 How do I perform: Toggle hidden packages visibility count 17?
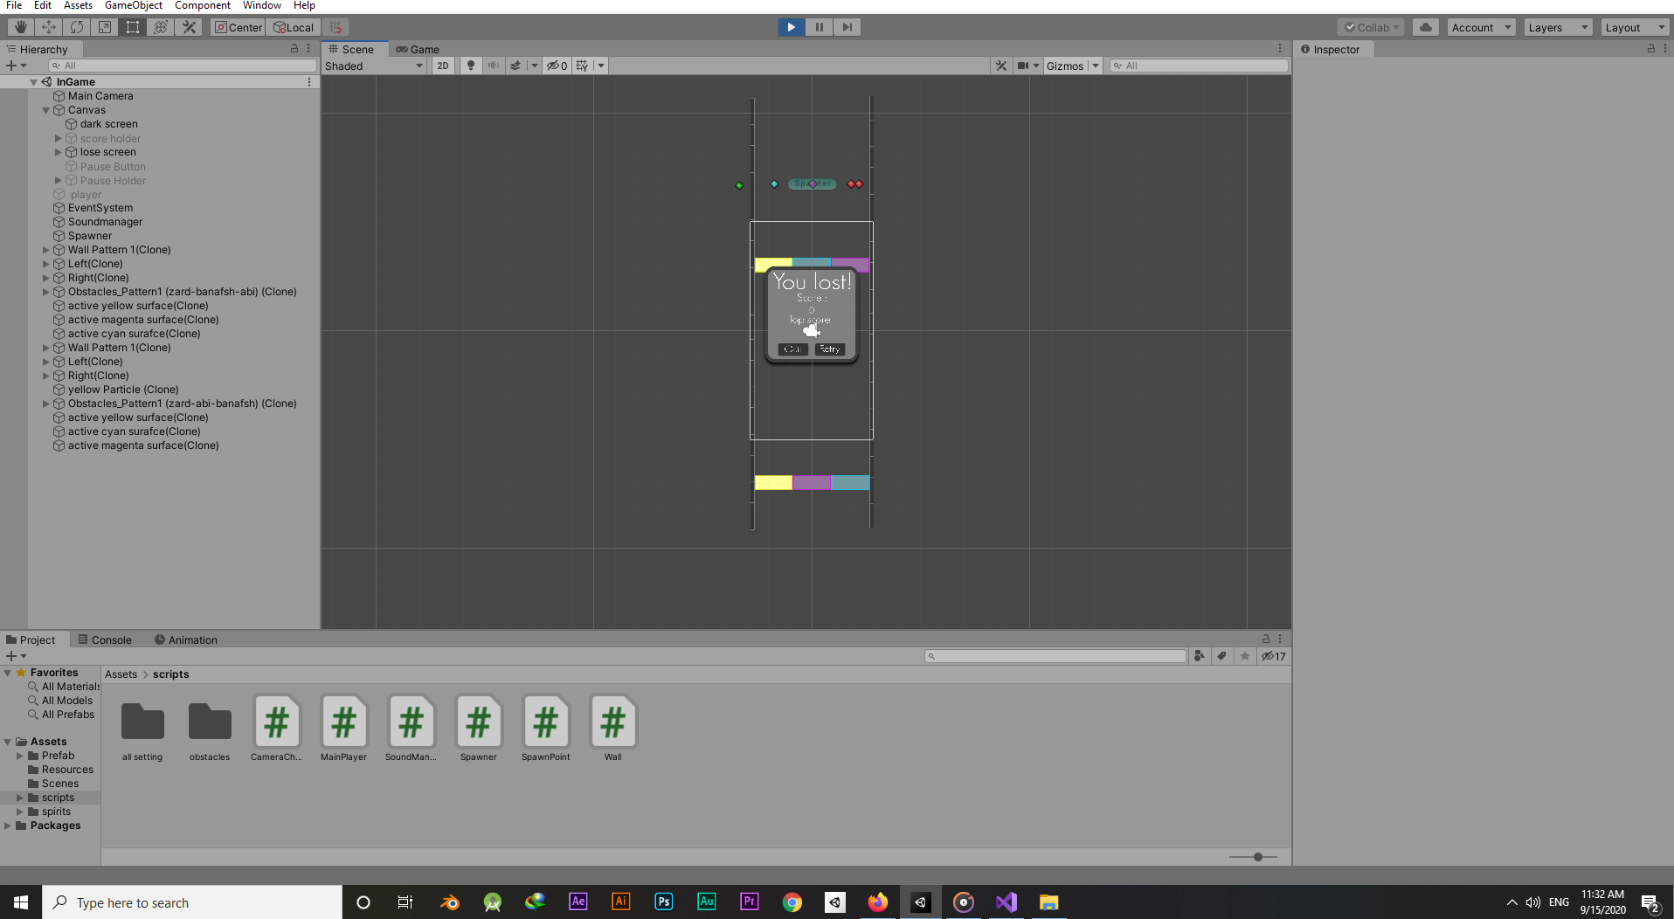[x=1273, y=656]
